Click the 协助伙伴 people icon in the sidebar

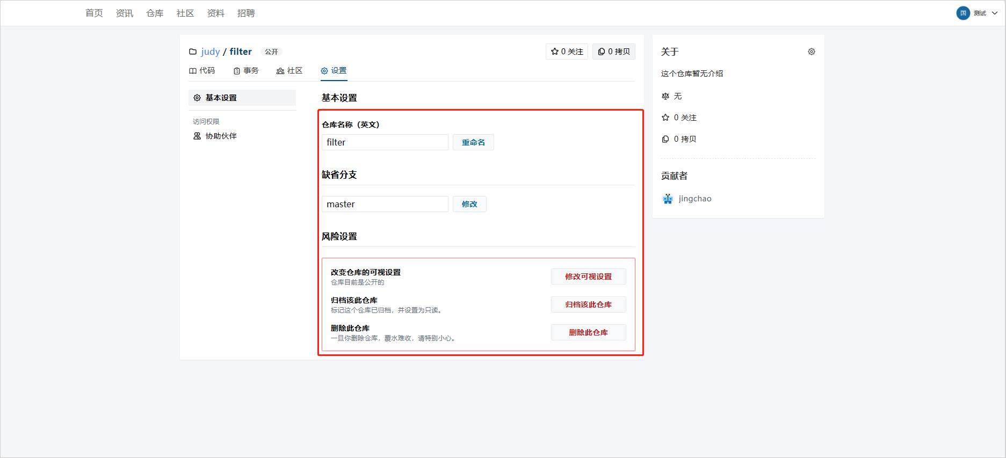[x=197, y=136]
